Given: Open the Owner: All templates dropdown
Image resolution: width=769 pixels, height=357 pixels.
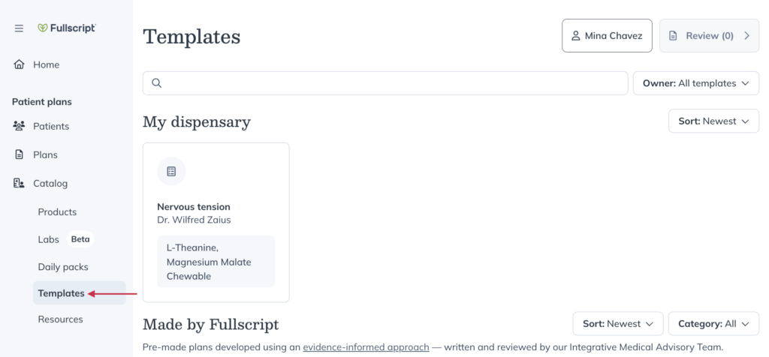Looking at the screenshot, I should [x=696, y=83].
